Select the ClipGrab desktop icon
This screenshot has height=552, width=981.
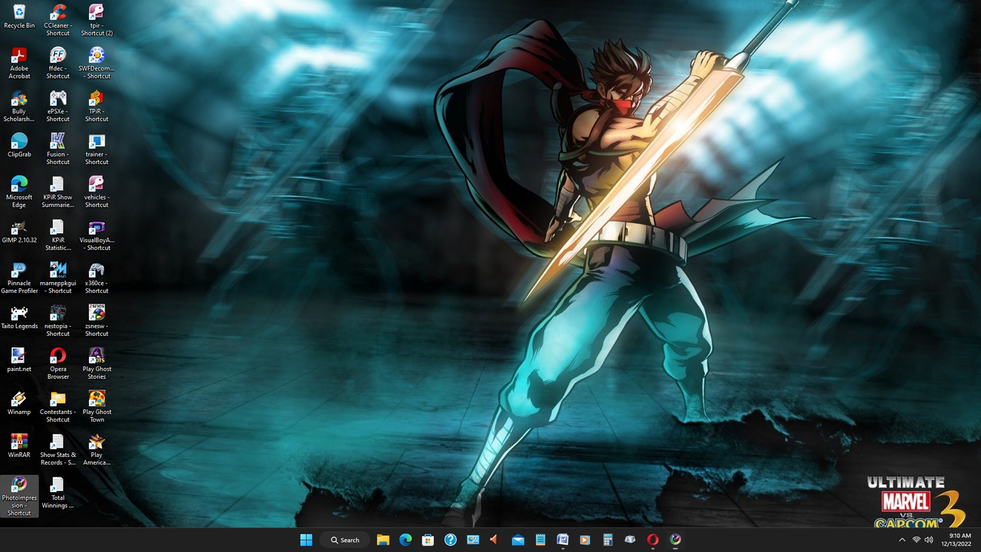19,145
